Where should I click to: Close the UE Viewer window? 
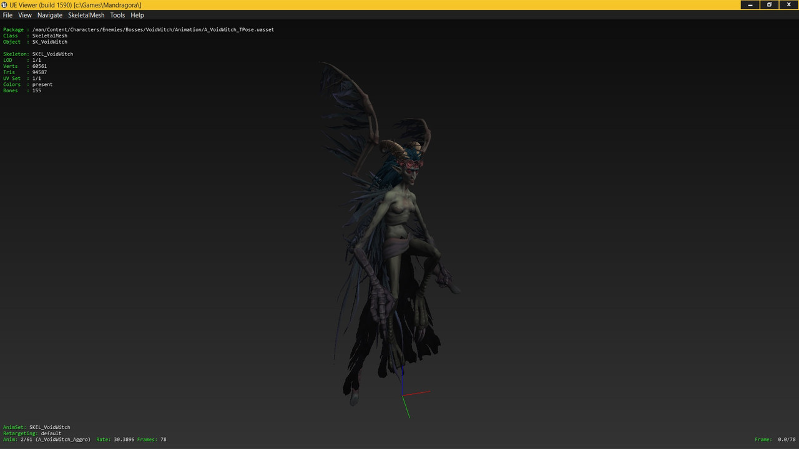coord(788,5)
